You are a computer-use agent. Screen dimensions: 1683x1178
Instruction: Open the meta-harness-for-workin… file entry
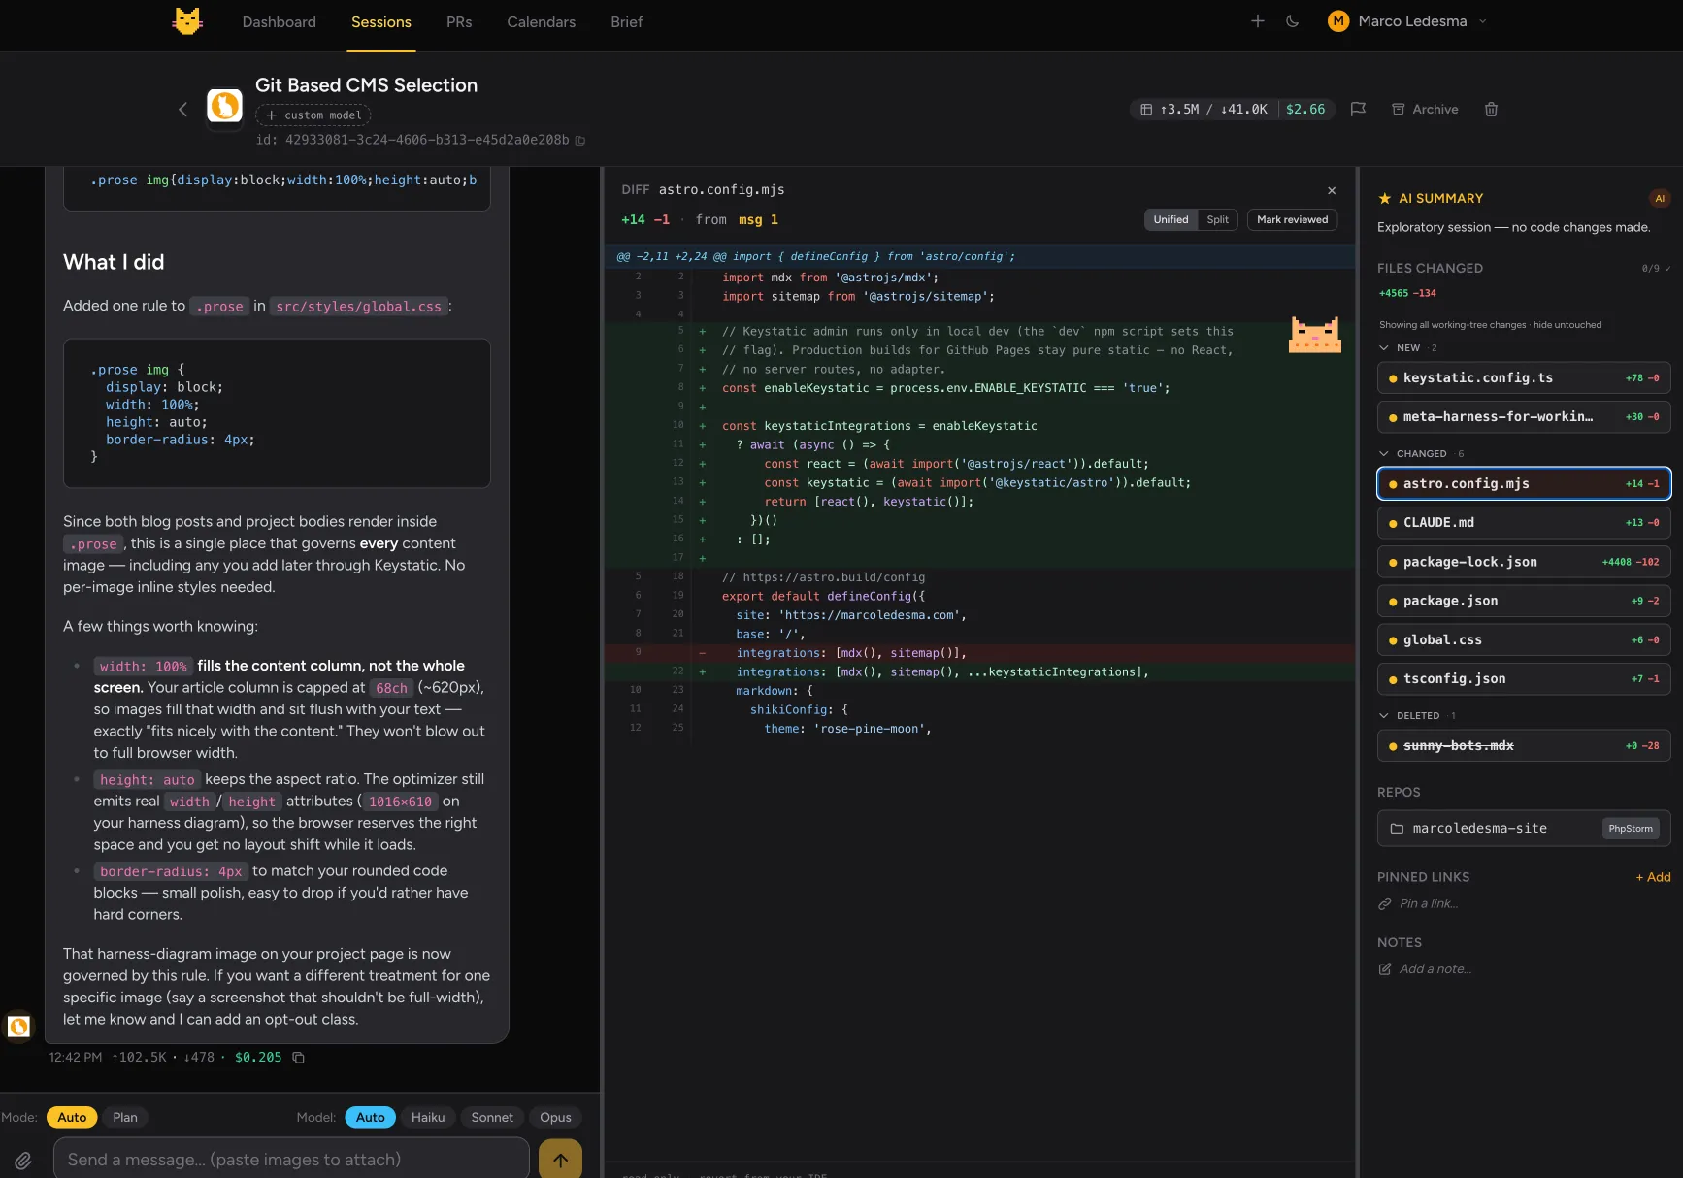tap(1524, 417)
